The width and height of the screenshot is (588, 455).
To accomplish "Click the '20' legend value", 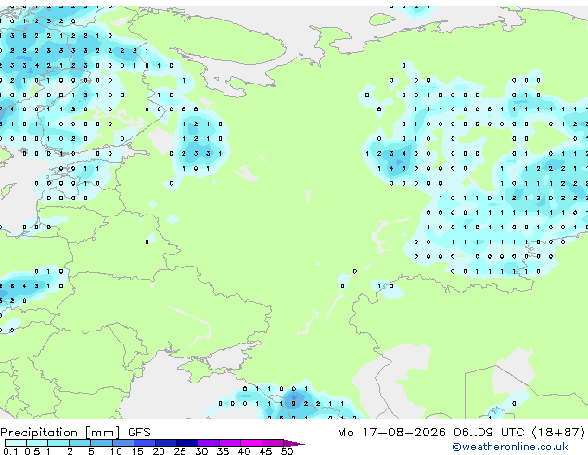I will pyautogui.click(x=159, y=451).
